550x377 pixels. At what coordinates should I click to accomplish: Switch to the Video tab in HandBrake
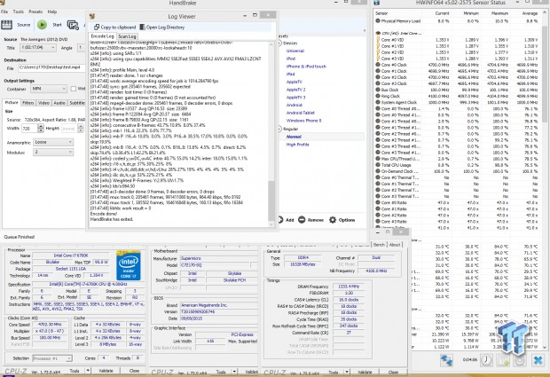(x=43, y=103)
